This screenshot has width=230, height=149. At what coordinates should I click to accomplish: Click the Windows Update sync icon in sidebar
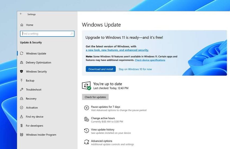point(22,53)
